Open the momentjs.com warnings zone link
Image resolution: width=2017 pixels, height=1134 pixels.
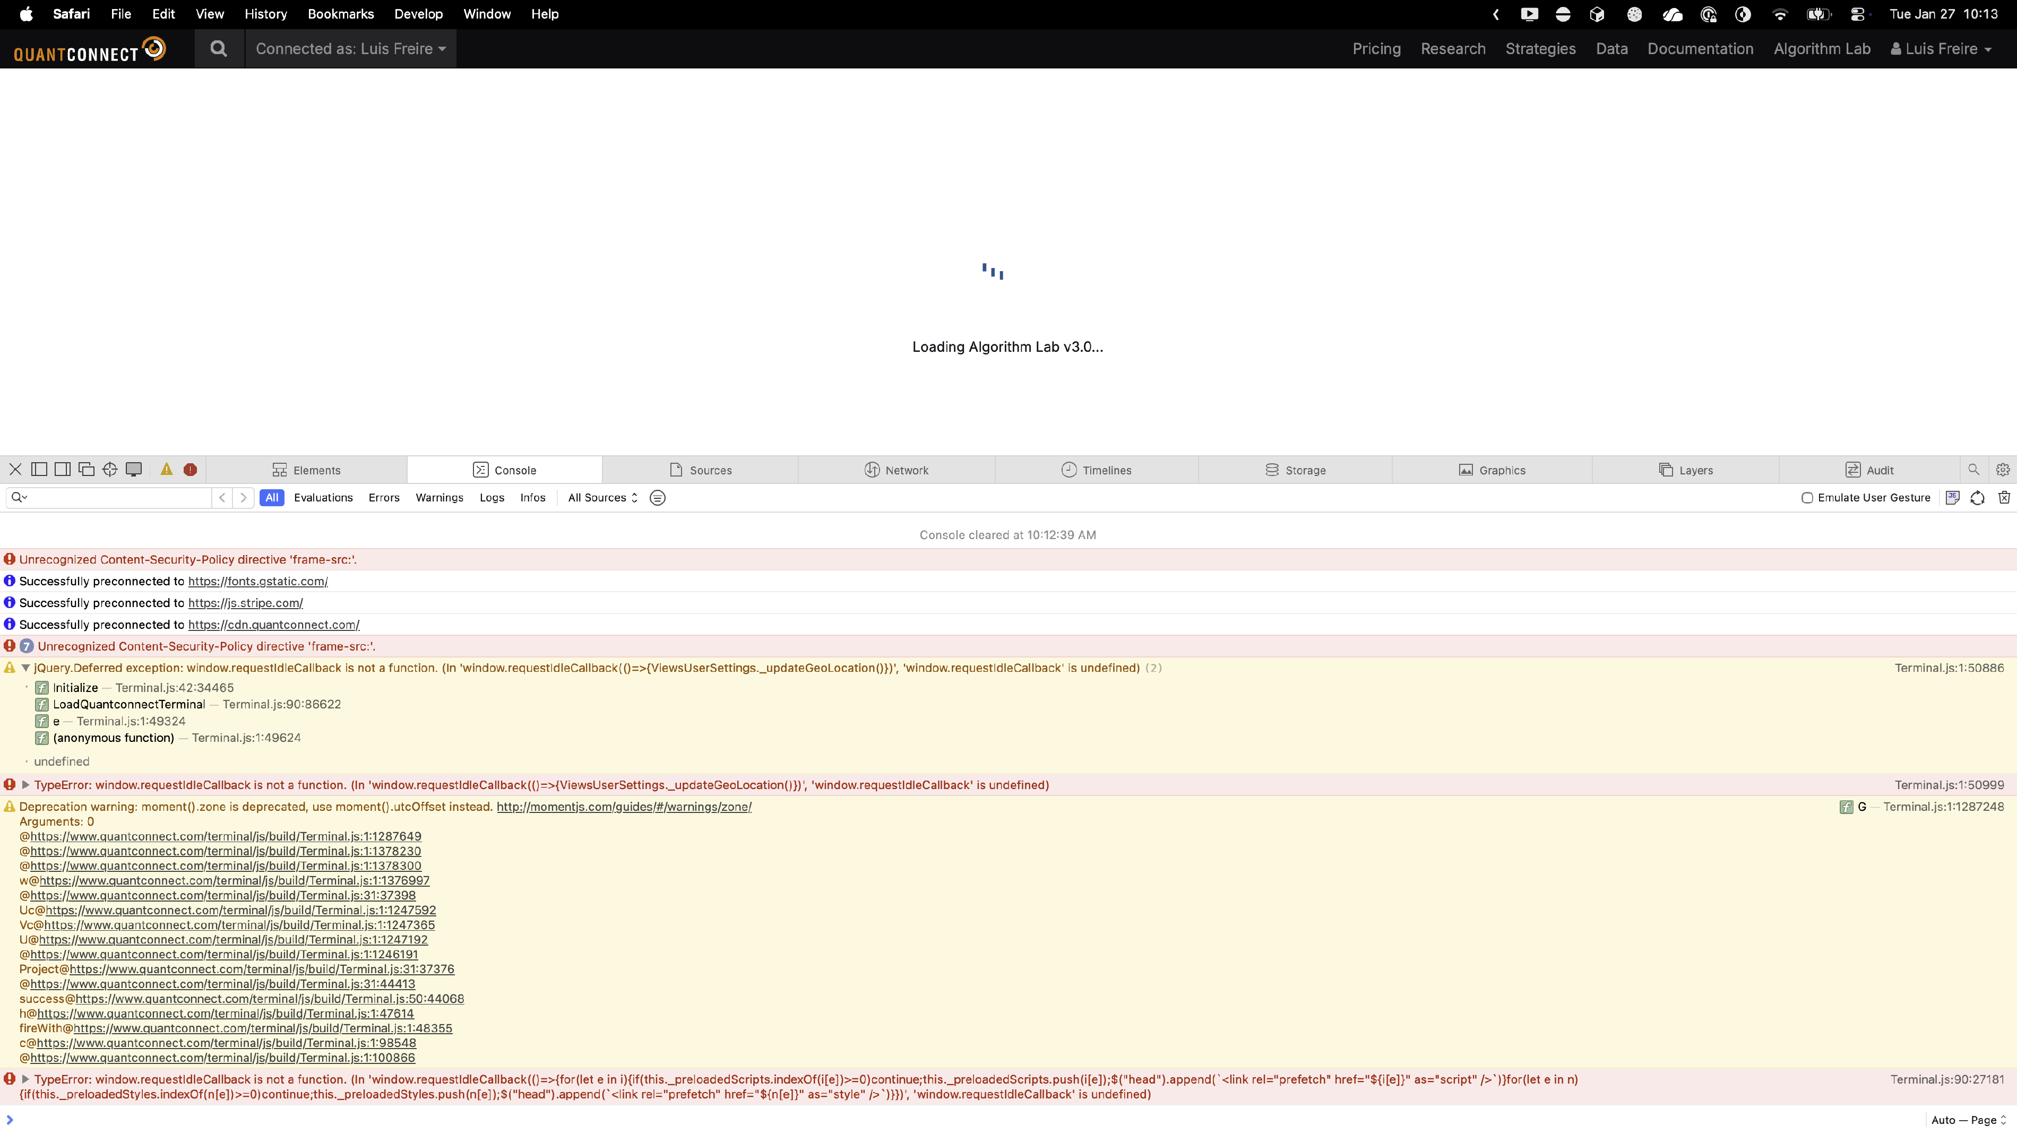(623, 807)
